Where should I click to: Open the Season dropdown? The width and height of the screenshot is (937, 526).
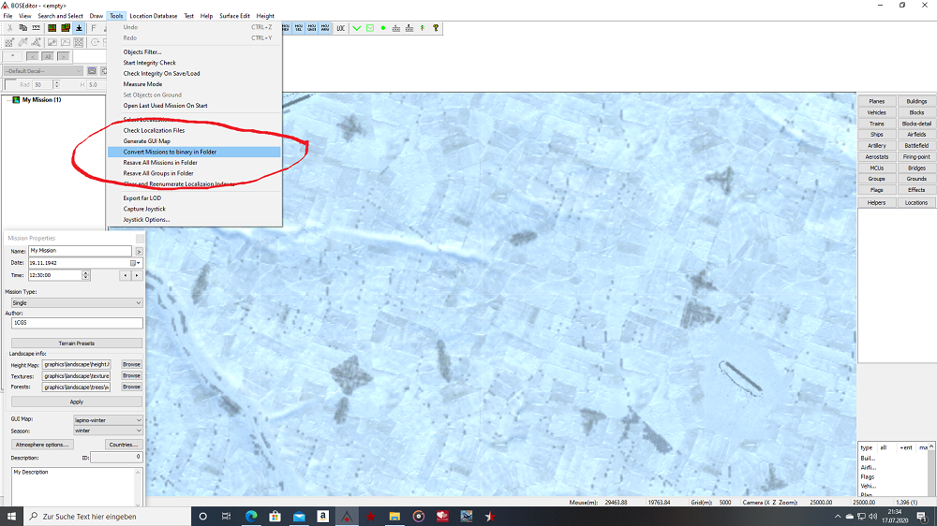(x=109, y=431)
